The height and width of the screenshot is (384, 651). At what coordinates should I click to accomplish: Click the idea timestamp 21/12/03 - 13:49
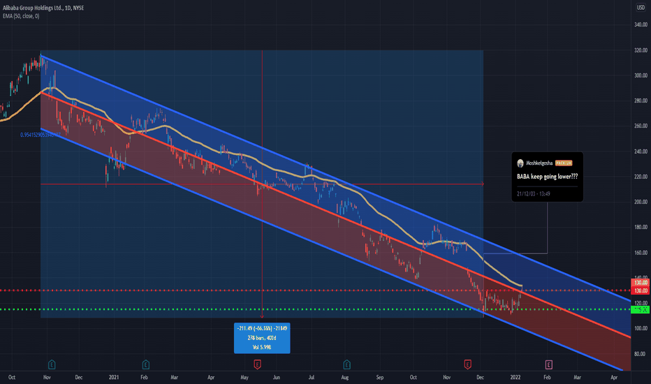click(x=534, y=193)
